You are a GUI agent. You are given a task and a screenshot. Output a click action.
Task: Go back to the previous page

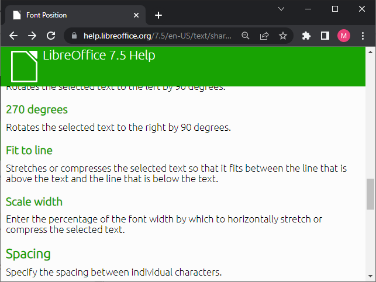[x=13, y=36]
